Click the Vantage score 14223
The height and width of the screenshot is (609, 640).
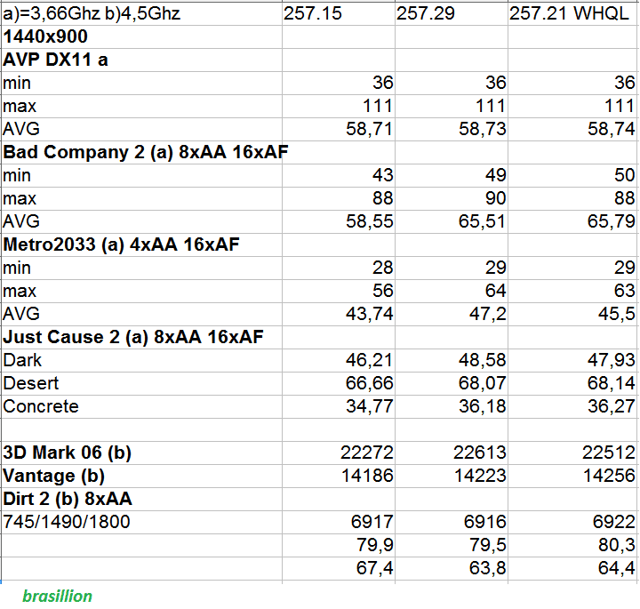pyautogui.click(x=452, y=476)
